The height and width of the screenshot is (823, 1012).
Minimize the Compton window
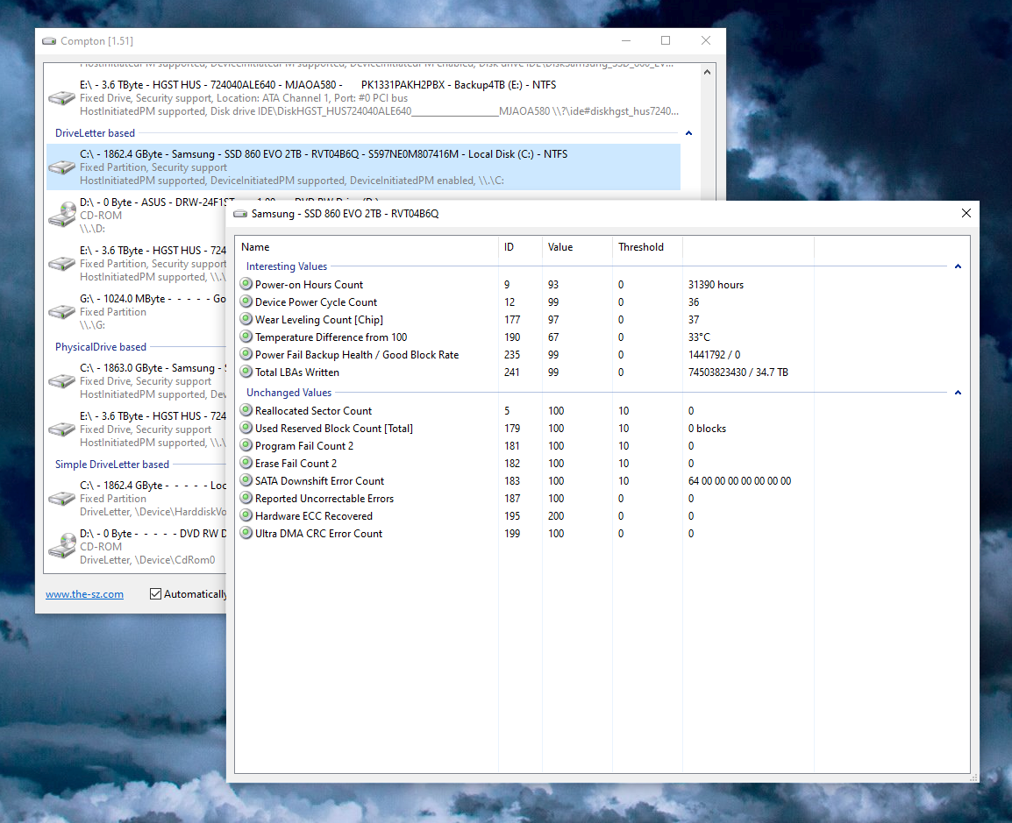625,40
